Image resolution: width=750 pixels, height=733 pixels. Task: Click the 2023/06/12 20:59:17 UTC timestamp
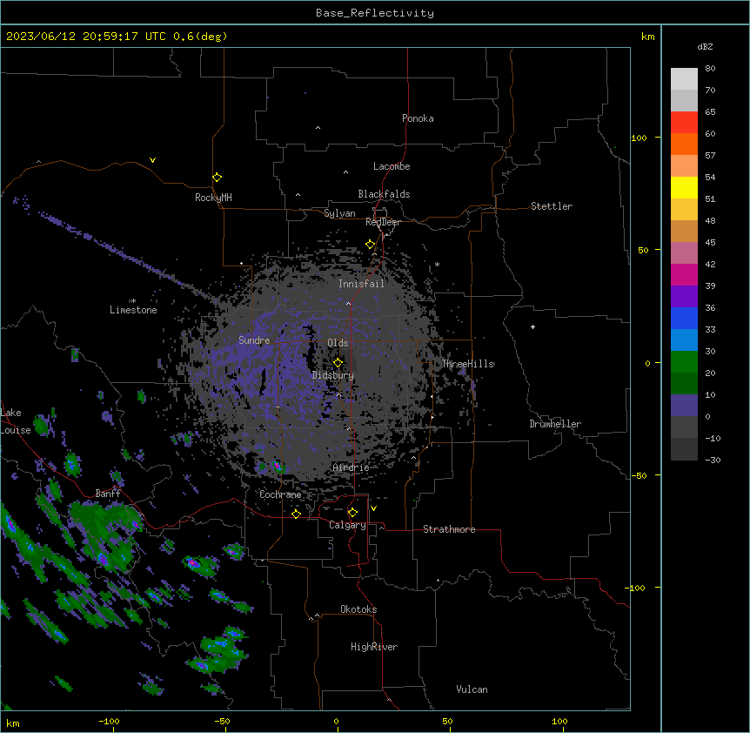coord(86,37)
